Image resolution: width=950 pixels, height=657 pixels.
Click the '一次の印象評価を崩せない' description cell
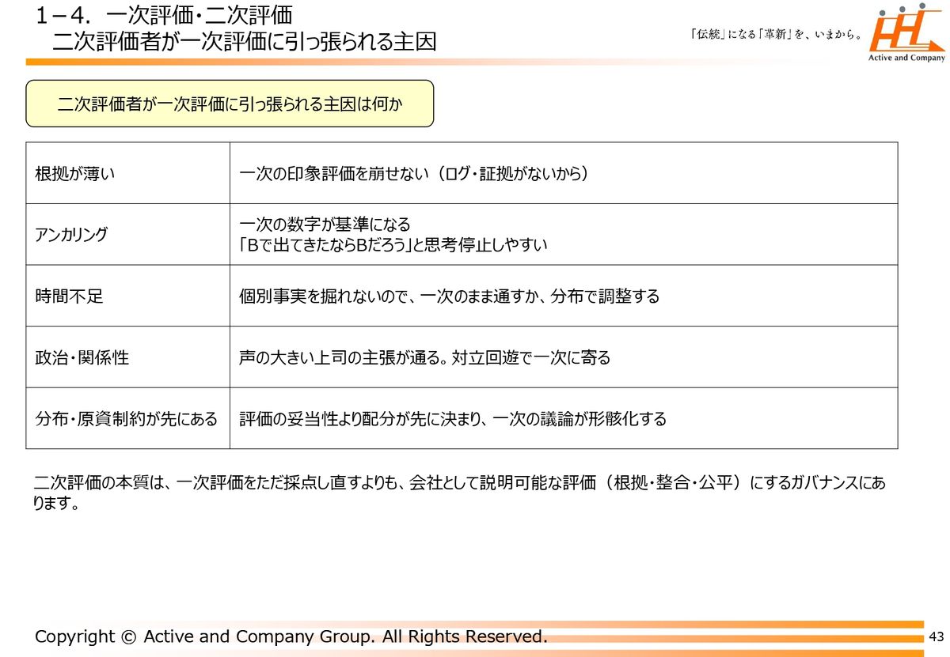point(413,173)
